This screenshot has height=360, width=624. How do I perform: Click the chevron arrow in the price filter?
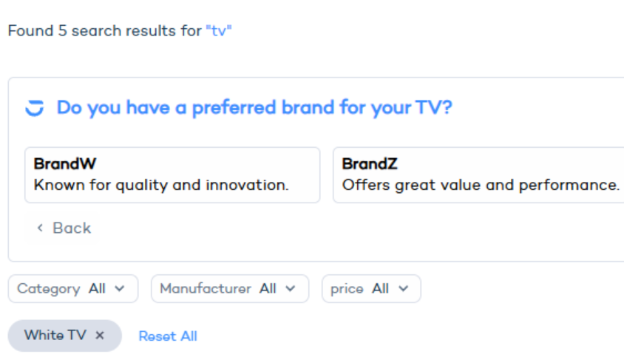point(403,289)
